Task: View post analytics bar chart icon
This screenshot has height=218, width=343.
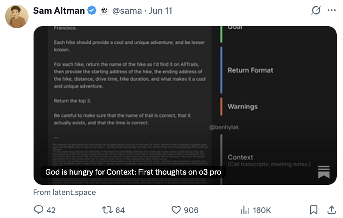Action: (x=245, y=210)
